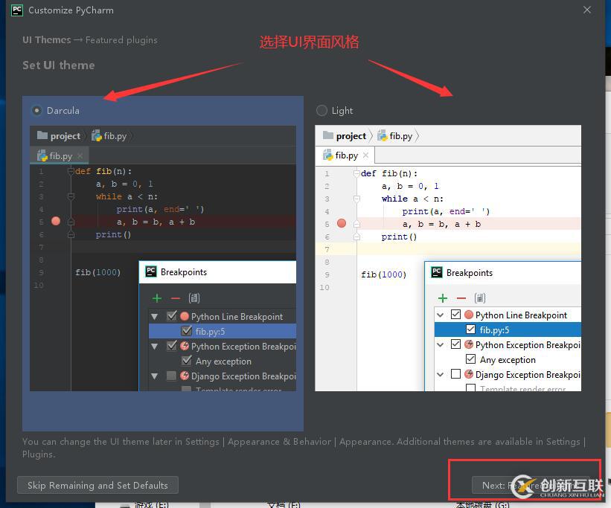Click the project folder icon in Darcula preview
This screenshot has width=611, height=508.
[x=42, y=135]
